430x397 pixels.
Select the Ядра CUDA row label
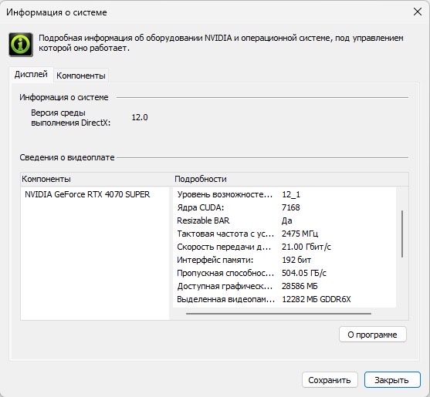pyautogui.click(x=201, y=207)
